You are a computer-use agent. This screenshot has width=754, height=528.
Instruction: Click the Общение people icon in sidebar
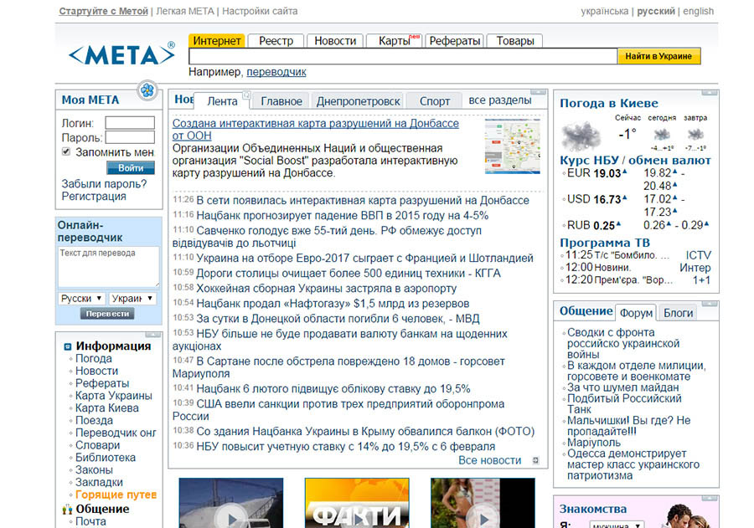(67, 510)
